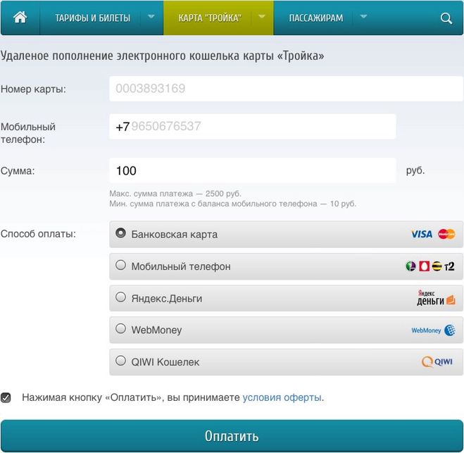Image resolution: width=464 pixels, height=453 pixels.
Task: Expand the Тарифы и билеты dropdown arrow
Action: click(x=151, y=17)
